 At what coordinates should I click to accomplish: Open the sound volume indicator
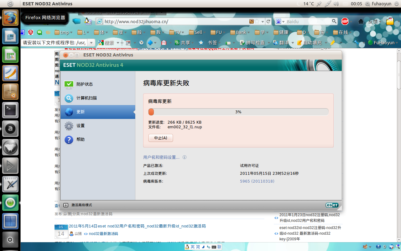pos(336,4)
